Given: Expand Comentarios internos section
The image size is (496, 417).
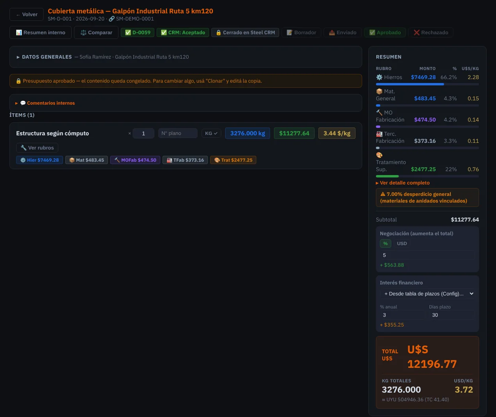Looking at the screenshot, I should (x=186, y=103).
